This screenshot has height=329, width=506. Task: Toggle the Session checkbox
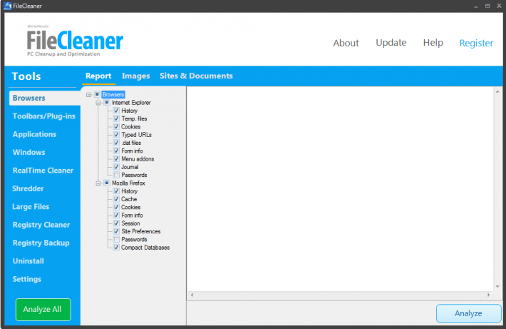click(116, 223)
